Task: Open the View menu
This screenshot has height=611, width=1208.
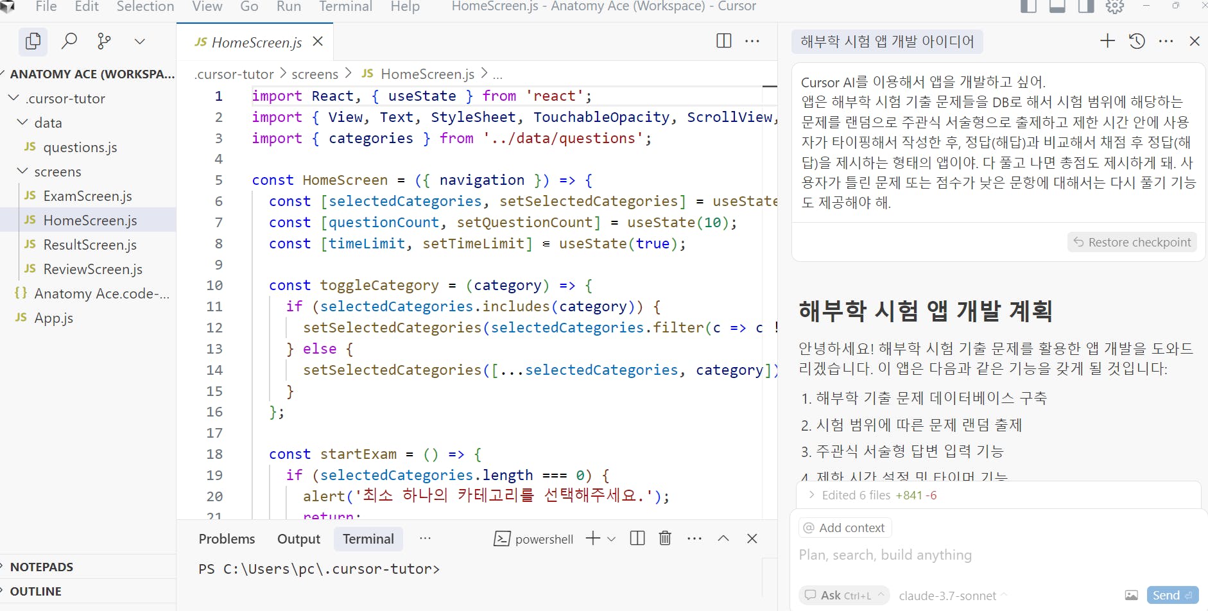Action: 207,6
